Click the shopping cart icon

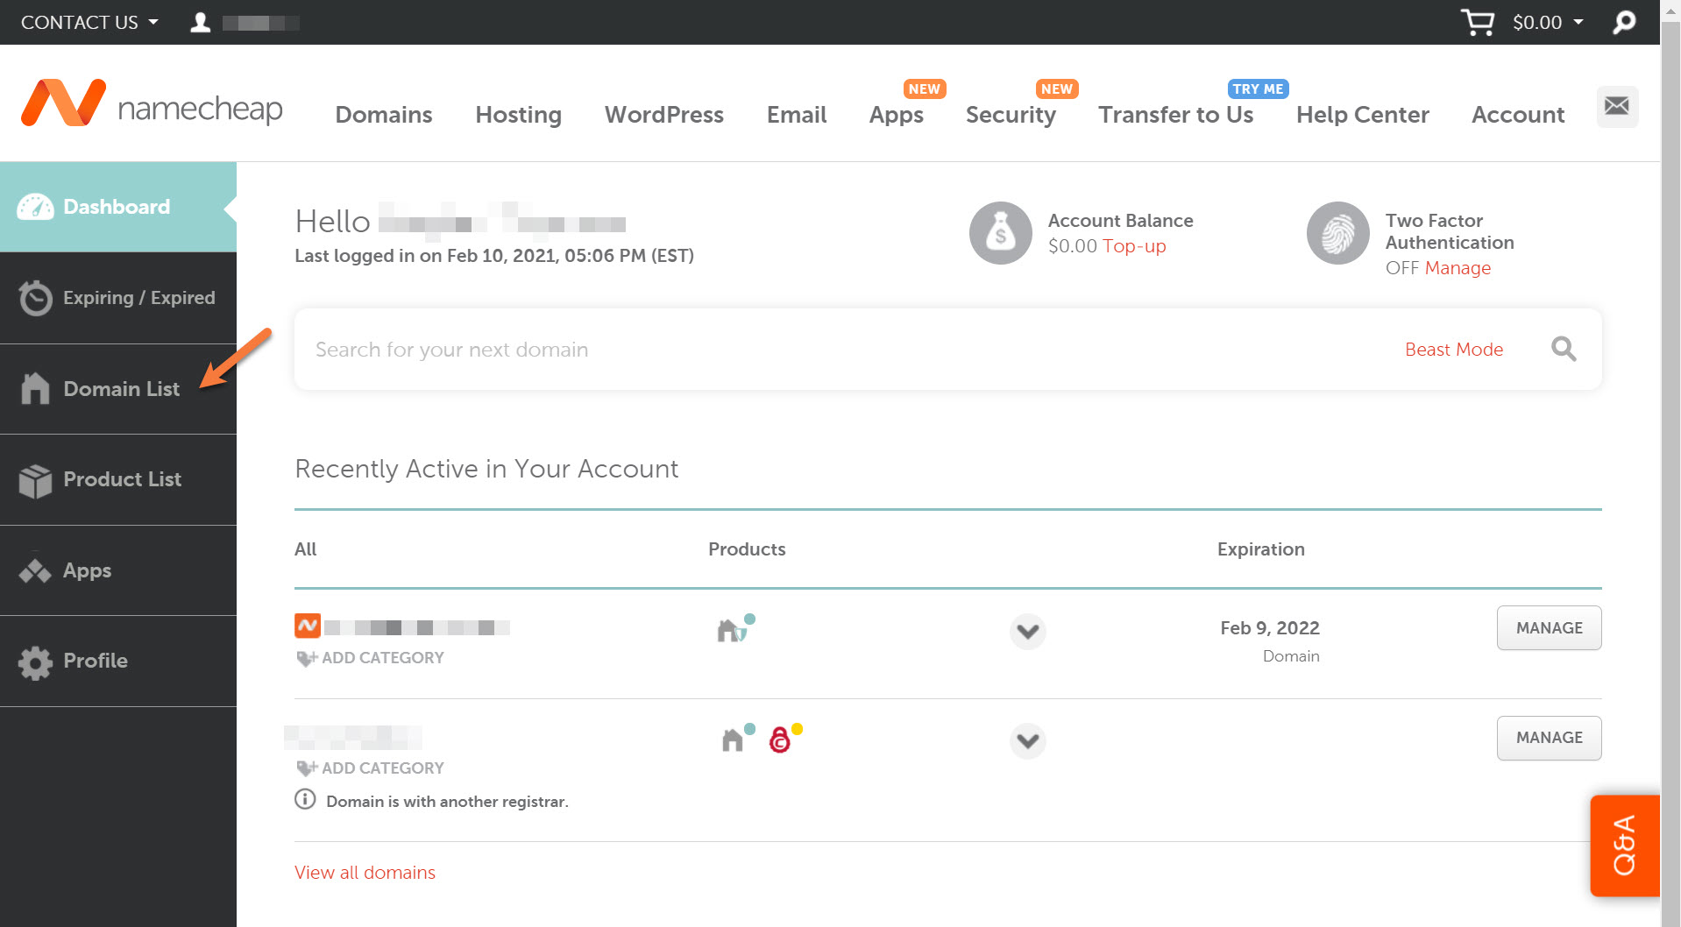pos(1478,22)
